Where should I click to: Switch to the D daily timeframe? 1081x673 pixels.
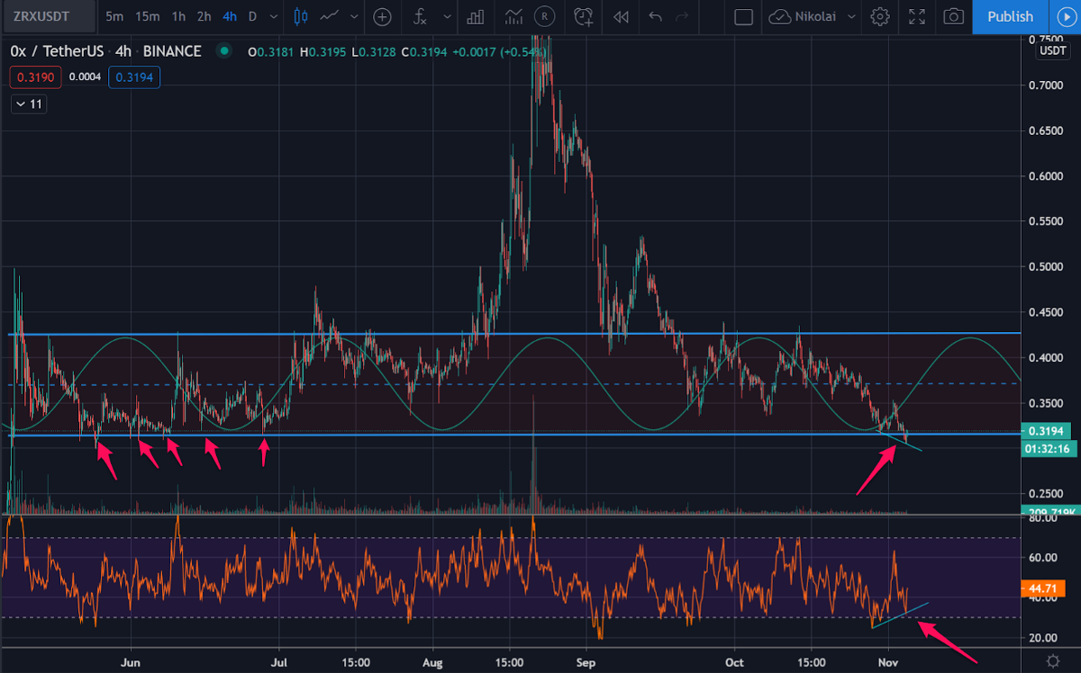(x=252, y=16)
